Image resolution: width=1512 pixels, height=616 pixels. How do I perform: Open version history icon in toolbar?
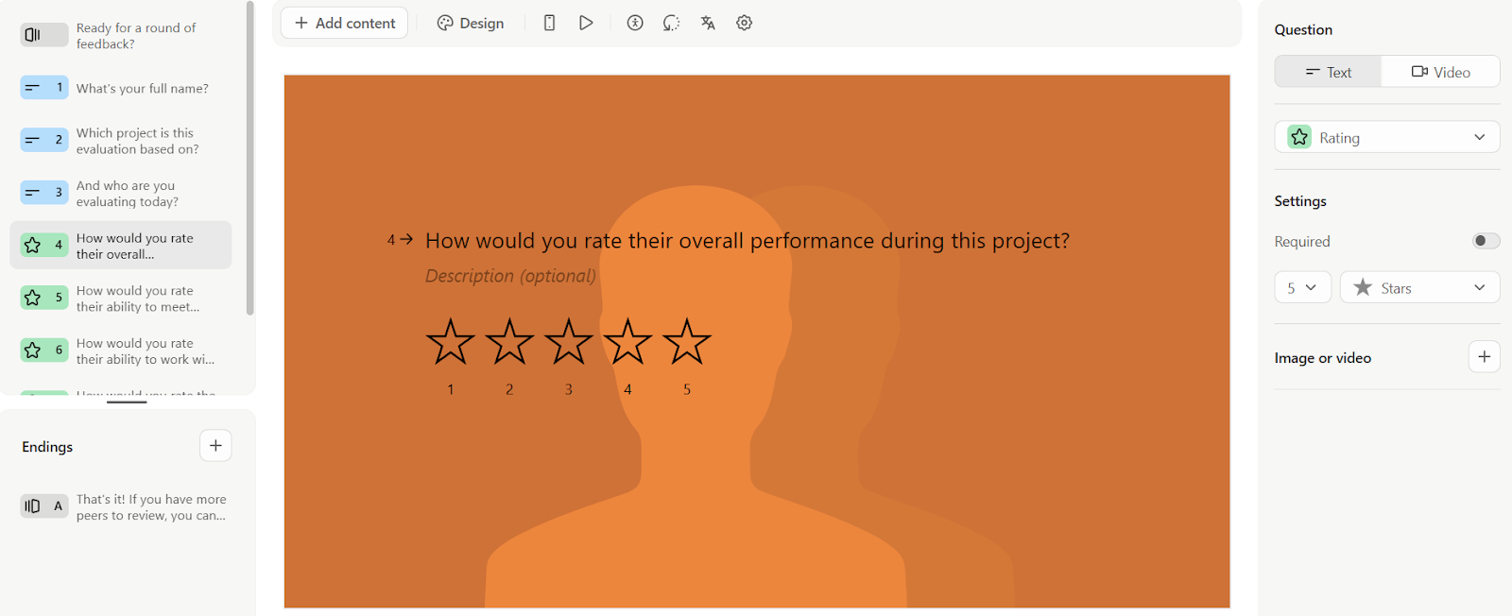[671, 22]
